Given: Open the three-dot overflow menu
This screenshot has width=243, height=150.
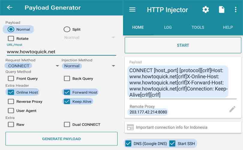Looking at the screenshot, I should pos(235,10).
